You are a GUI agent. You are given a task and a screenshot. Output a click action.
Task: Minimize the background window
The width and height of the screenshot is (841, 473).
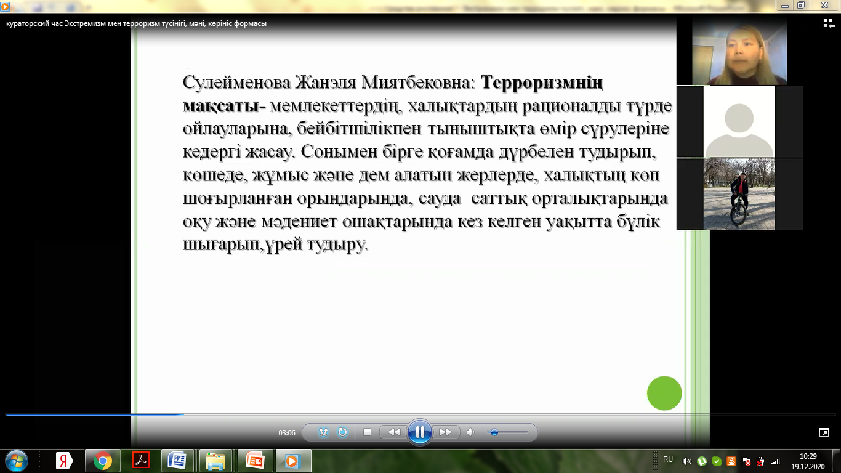[x=785, y=5]
